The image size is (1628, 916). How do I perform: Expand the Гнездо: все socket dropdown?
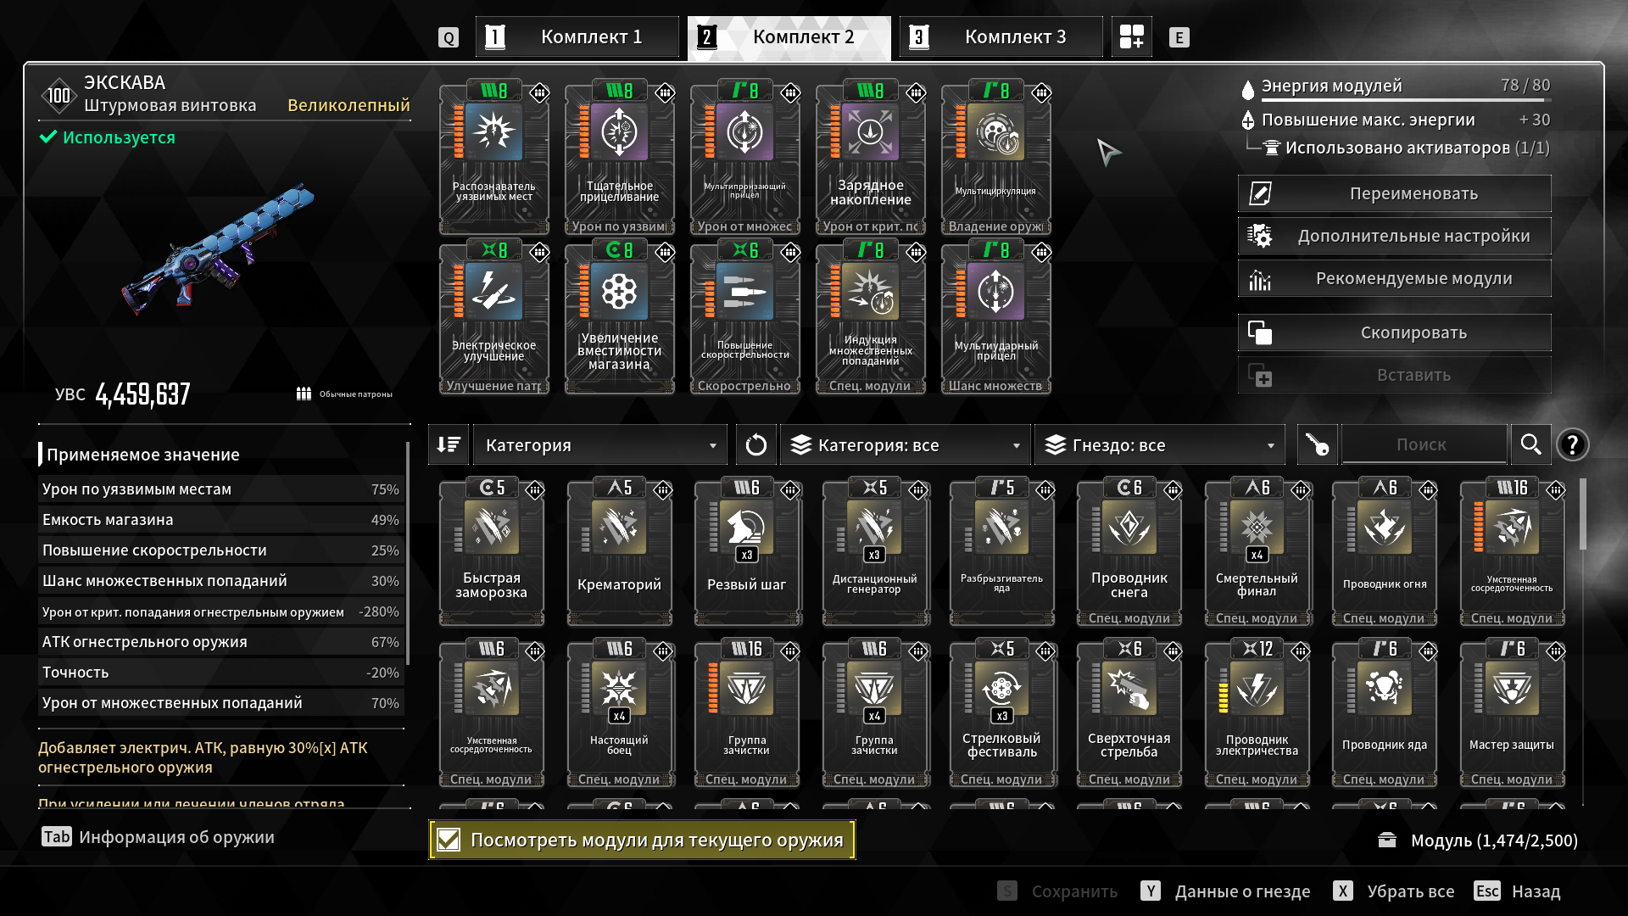coord(1160,444)
